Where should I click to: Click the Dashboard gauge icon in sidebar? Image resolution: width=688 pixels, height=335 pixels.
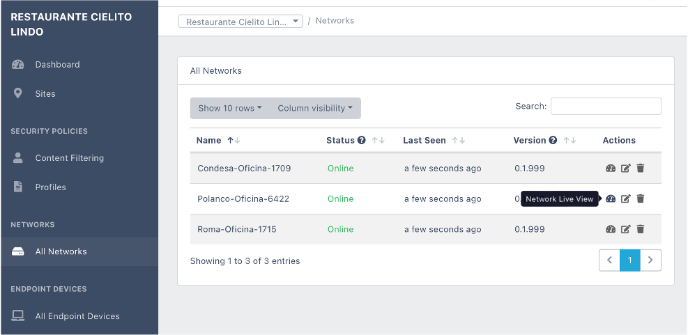click(x=17, y=65)
